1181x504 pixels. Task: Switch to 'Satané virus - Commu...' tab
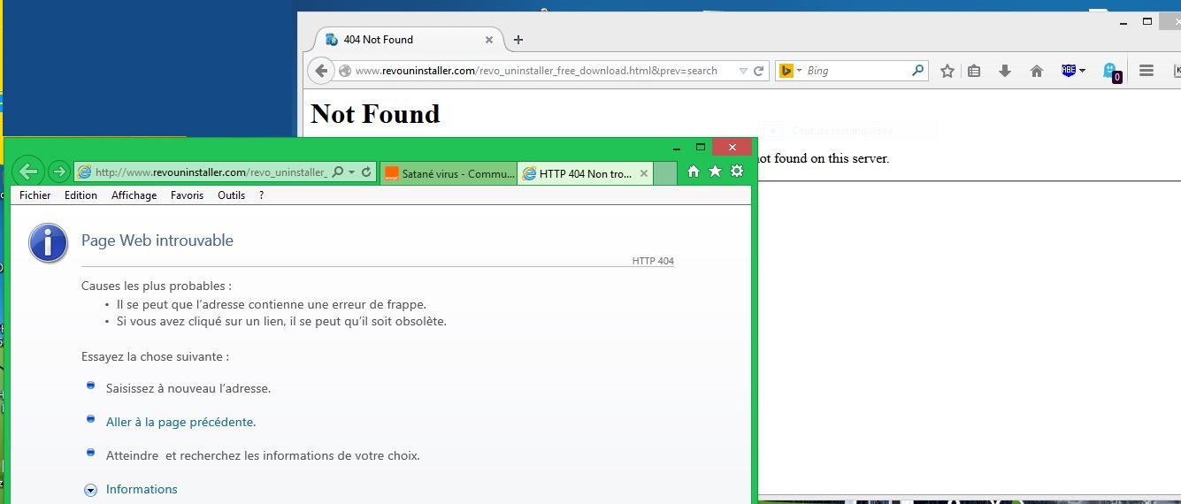[449, 173]
